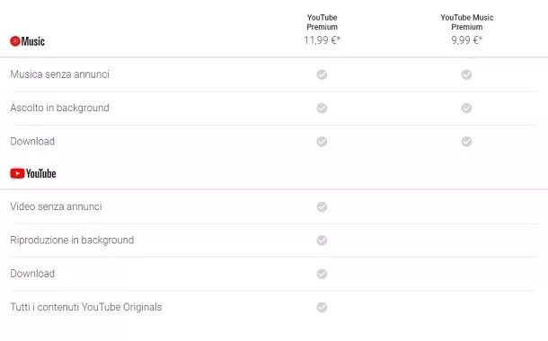Click music Download checkmark under Music Premium
This screenshot has height=341, width=548.
(466, 142)
